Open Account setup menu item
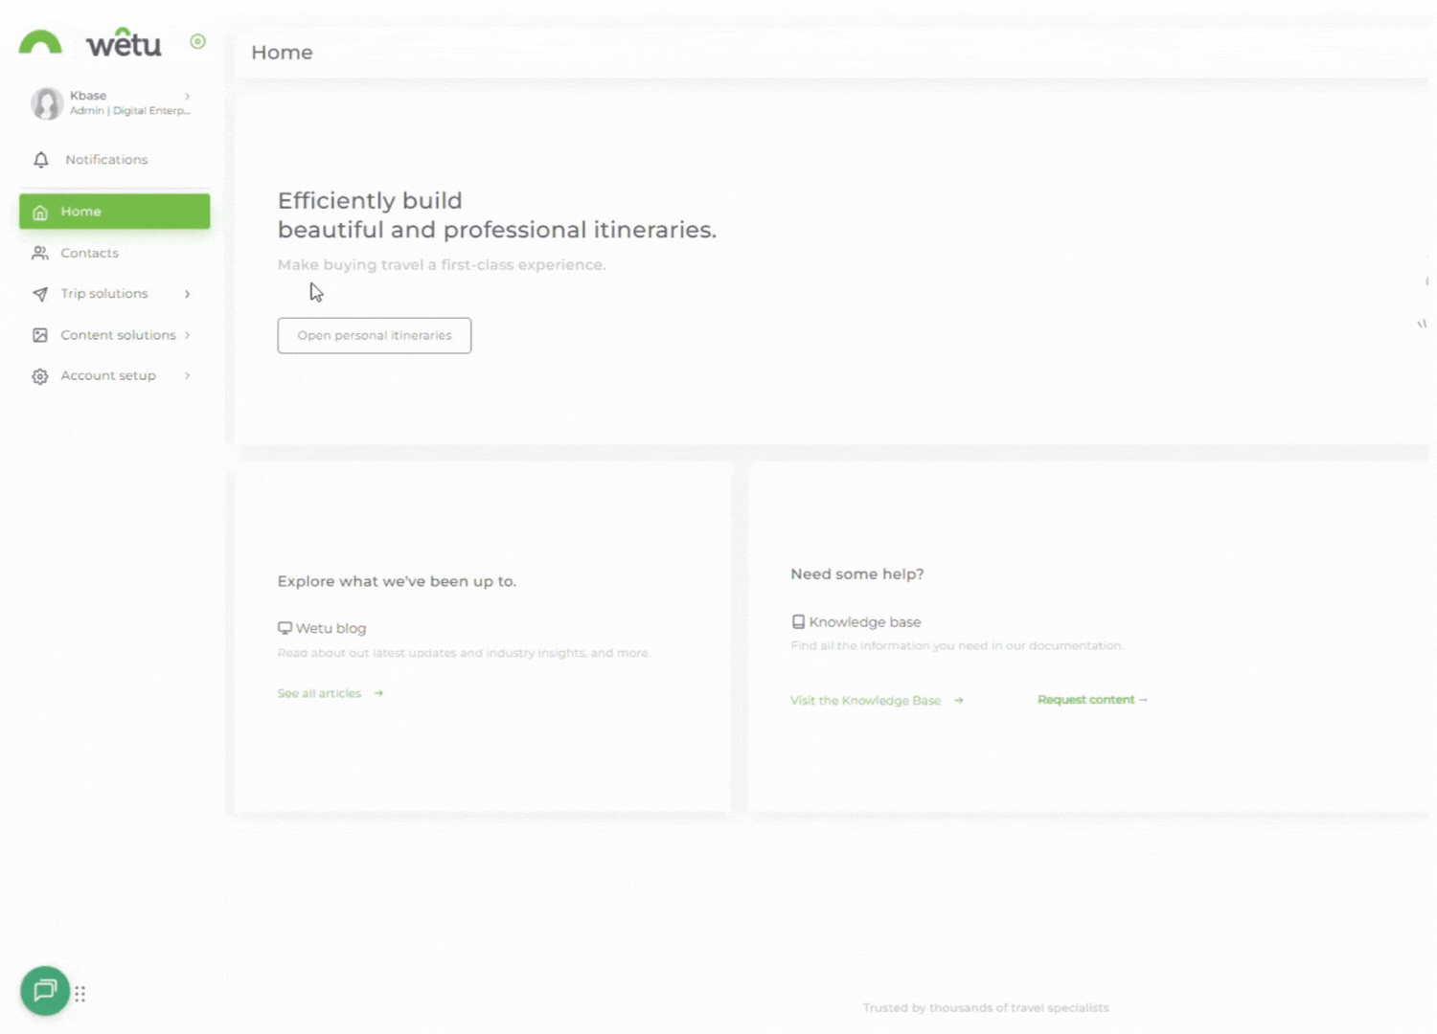 tap(114, 376)
